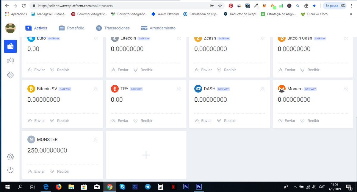Show more bookmarks with the chevron
Image resolution: width=357 pixels, height=192 pixels.
[x=351, y=14]
